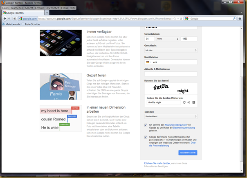Open the Bearbeiten menu
247x178 pixels.
pyautogui.click(x=16, y=8)
